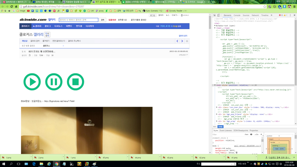Viewport: 297px width, 167px height.
Task: Activate the DevTools inspect element picker
Action: [215, 15]
